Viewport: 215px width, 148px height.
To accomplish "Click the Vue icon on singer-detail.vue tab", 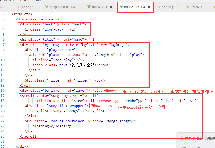I will pyautogui.click(x=47, y=7).
